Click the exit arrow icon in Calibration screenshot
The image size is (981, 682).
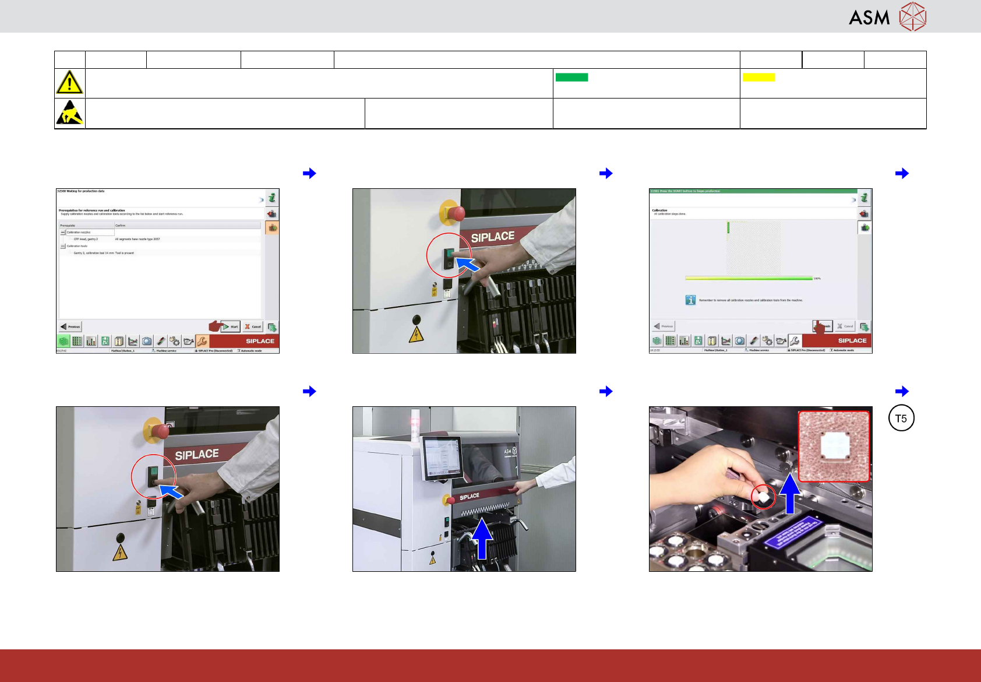pos(864,327)
